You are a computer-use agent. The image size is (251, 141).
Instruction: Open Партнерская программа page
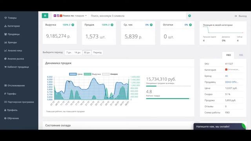point(19,102)
